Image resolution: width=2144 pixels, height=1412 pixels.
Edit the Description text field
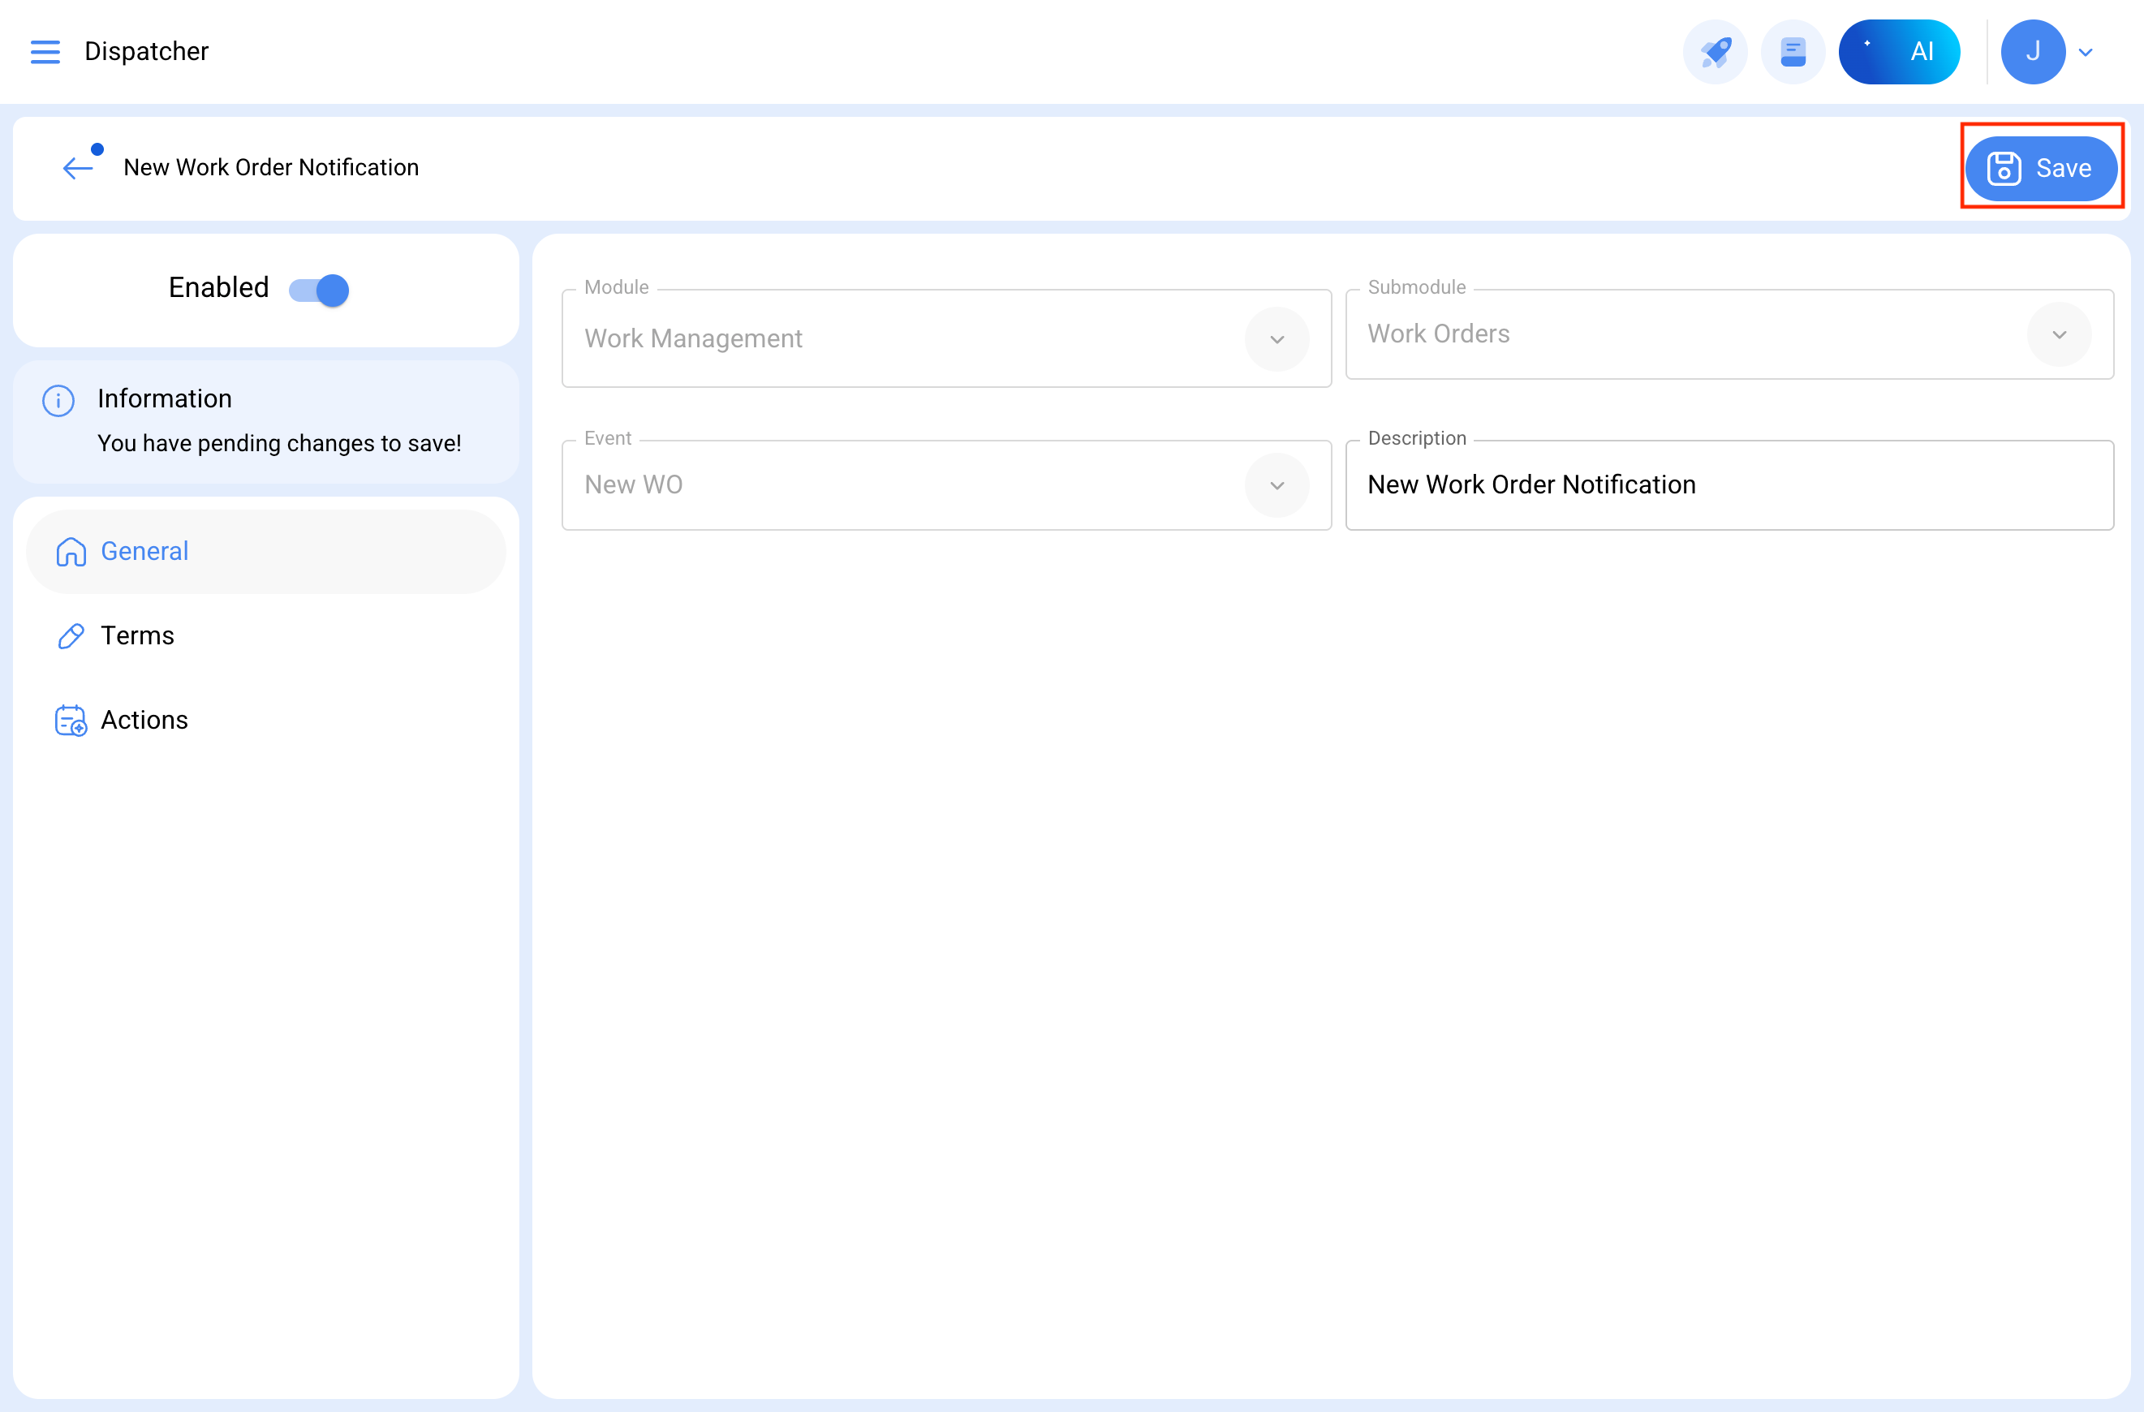(x=1729, y=484)
